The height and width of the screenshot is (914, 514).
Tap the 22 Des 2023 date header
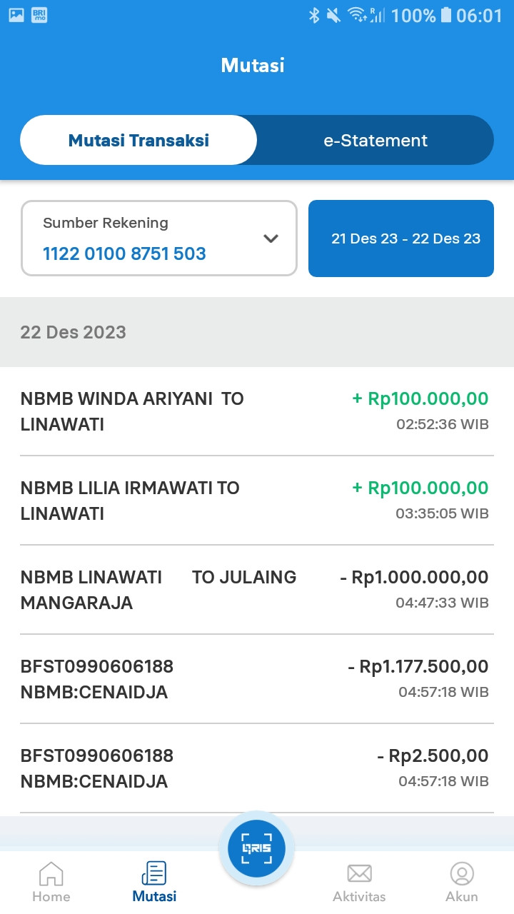pyautogui.click(x=73, y=332)
